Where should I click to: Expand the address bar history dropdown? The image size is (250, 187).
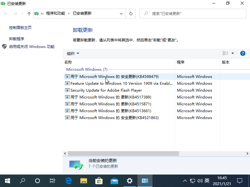(x=121, y=14)
